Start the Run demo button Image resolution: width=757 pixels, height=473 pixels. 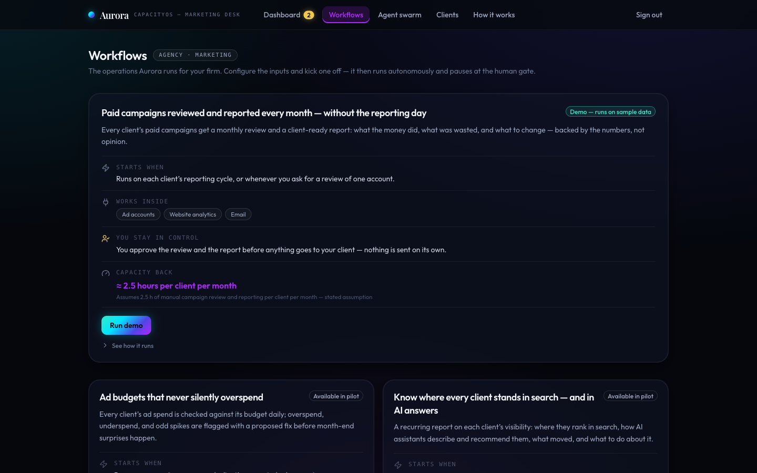tap(126, 325)
